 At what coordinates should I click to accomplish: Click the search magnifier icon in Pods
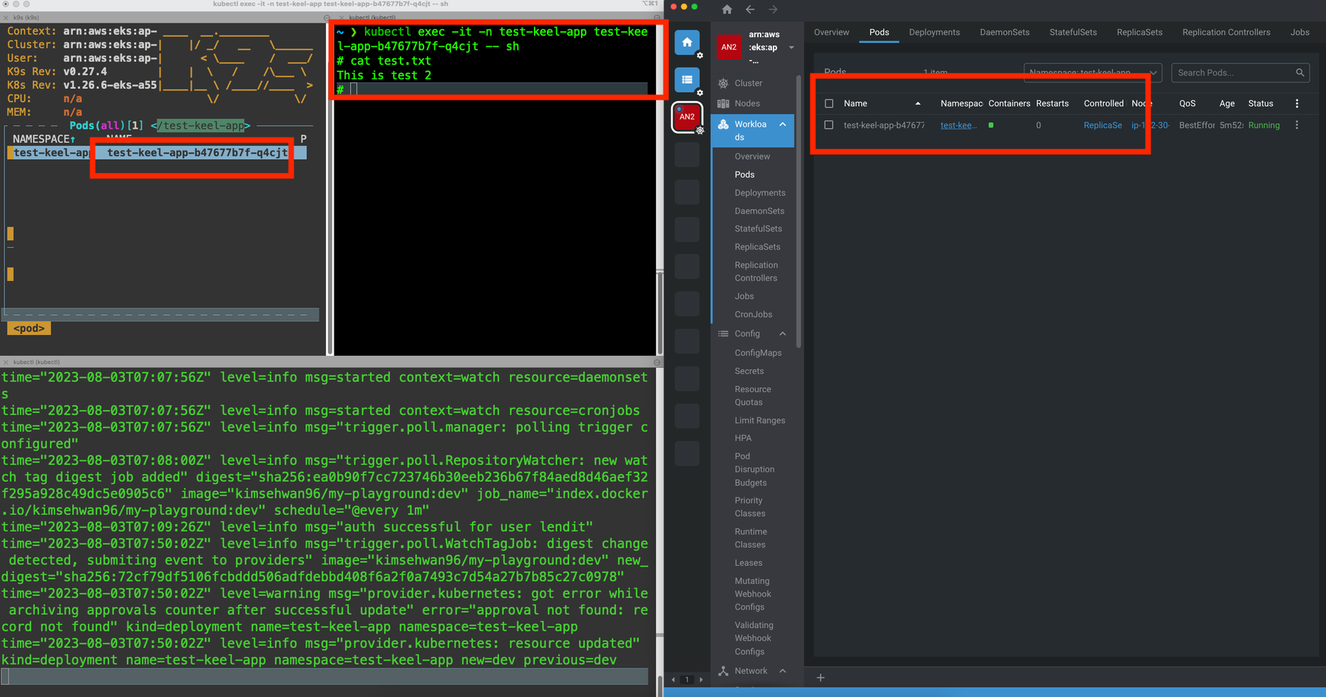coord(1300,73)
